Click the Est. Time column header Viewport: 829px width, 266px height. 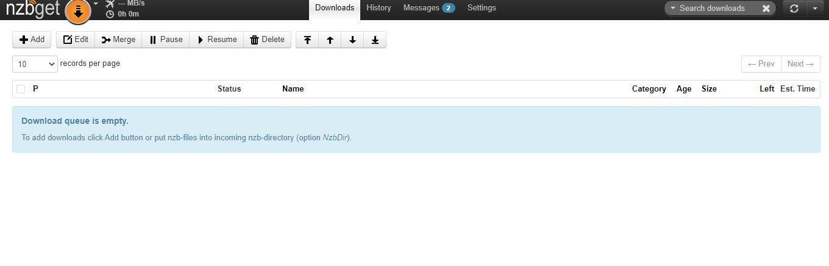click(x=797, y=89)
